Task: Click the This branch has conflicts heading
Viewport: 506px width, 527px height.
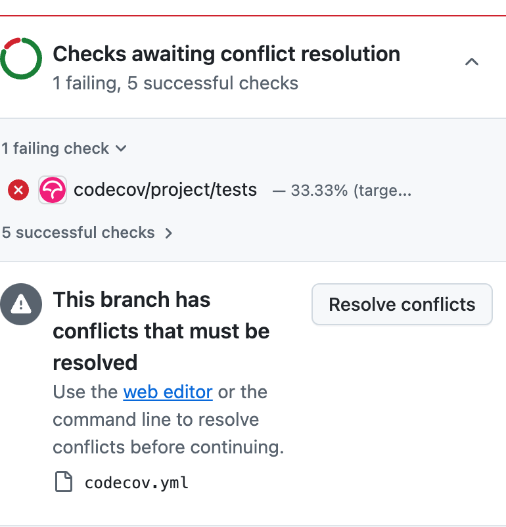Action: click(161, 331)
